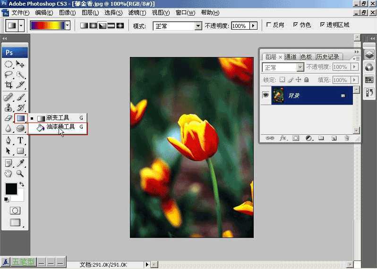Open the 模式 blend mode dropdown in options bar
This screenshot has height=269, width=377.
(x=198, y=26)
